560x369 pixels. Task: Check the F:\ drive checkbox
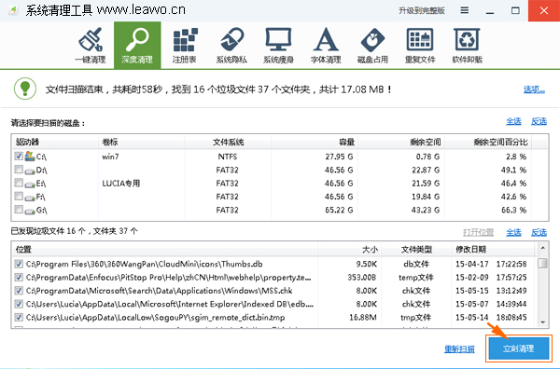19,196
